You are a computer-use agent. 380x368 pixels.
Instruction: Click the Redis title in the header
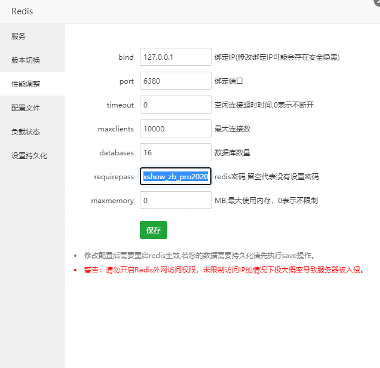[x=22, y=11]
